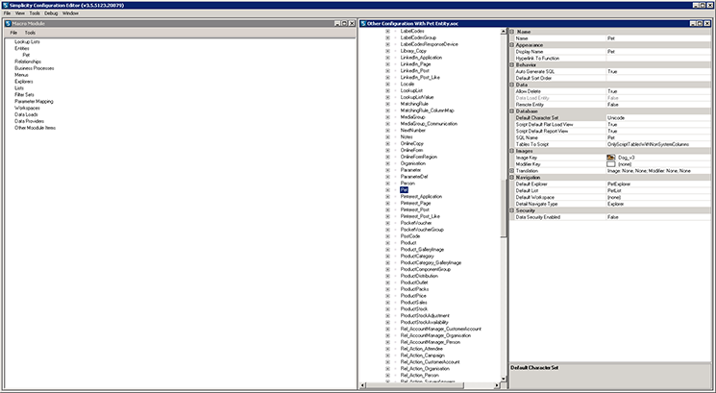This screenshot has height=393, width=716.
Task: Expand the Rel_Action_Campaign entity node
Action: pyautogui.click(x=387, y=356)
